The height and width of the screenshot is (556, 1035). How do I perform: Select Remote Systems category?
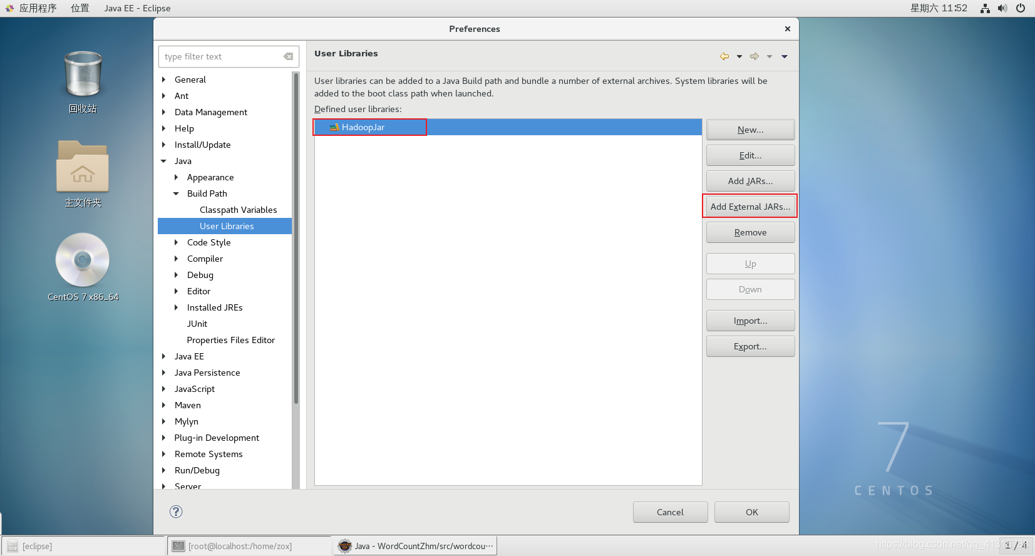(209, 454)
